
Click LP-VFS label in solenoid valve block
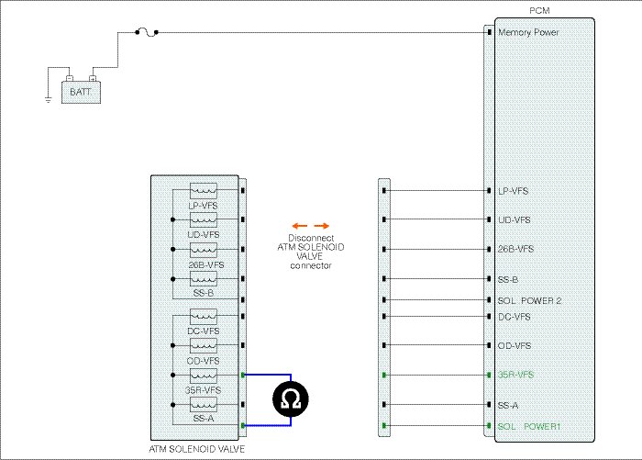tap(203, 206)
